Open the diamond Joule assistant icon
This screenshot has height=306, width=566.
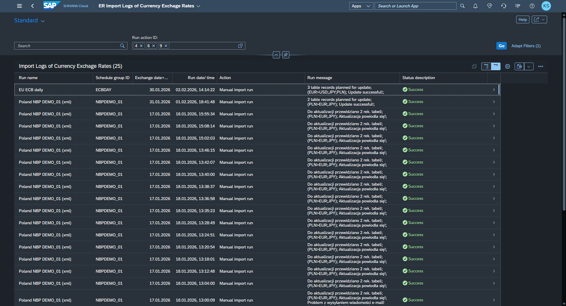(x=489, y=6)
